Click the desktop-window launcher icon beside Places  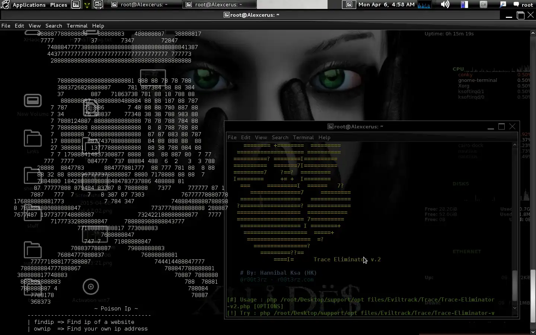point(98,4)
